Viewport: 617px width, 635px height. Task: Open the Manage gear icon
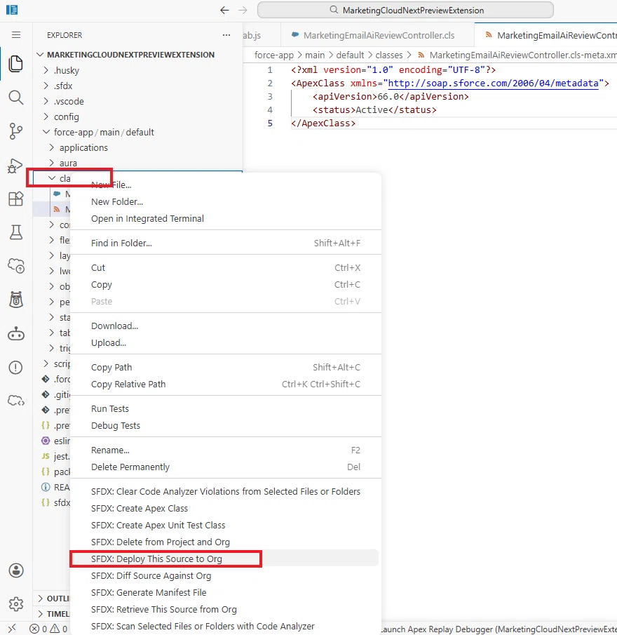click(16, 604)
